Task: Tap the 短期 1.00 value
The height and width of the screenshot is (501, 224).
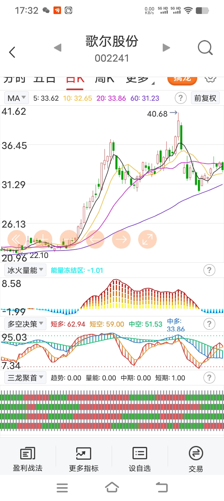Action: [x=170, y=378]
